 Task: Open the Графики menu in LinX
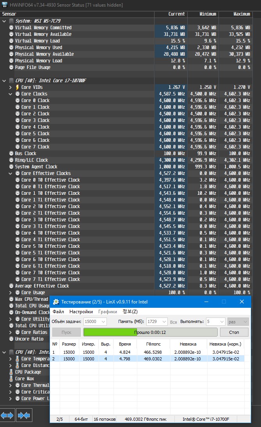pyautogui.click(x=107, y=312)
